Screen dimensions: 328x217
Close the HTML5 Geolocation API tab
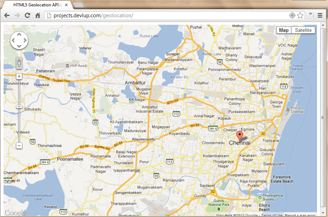click(x=66, y=5)
